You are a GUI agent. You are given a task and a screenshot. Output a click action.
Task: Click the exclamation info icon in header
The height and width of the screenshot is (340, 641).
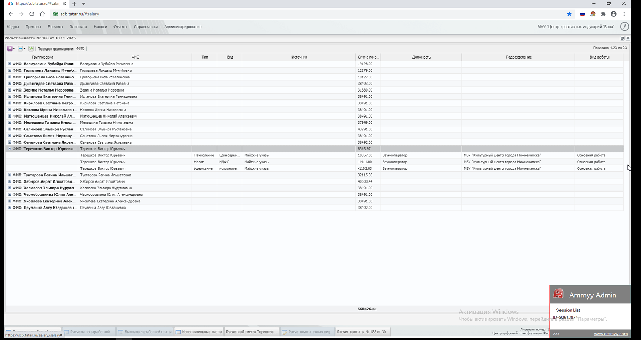(625, 27)
